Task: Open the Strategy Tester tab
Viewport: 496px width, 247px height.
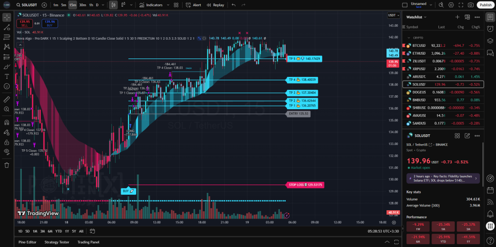Action: (57, 242)
